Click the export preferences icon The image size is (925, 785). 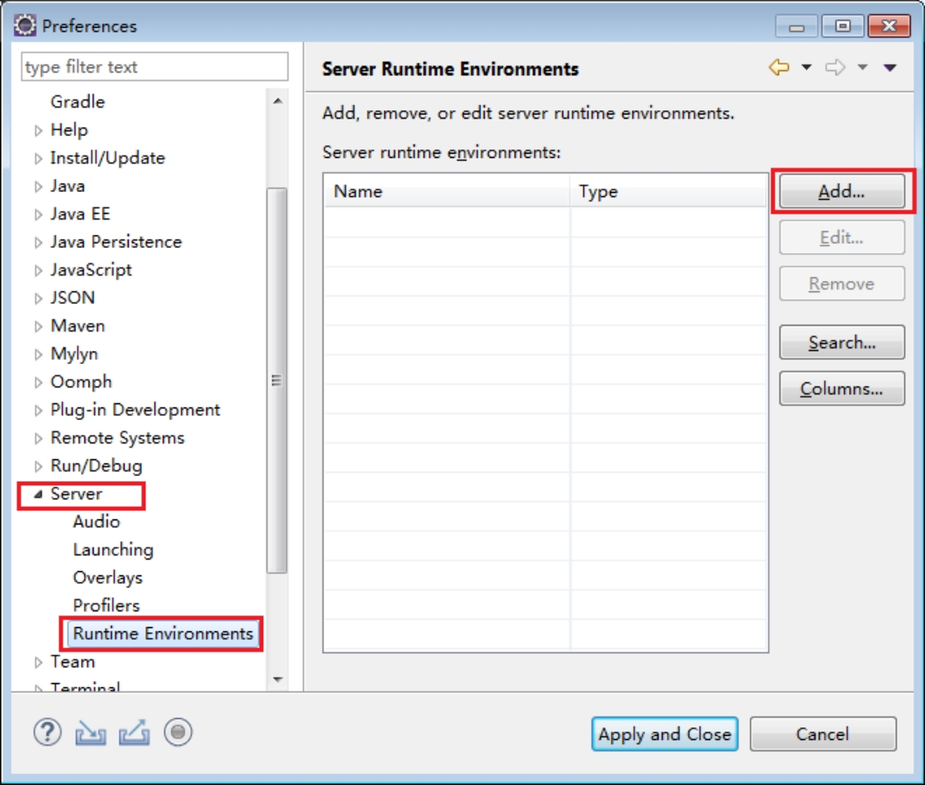point(134,732)
